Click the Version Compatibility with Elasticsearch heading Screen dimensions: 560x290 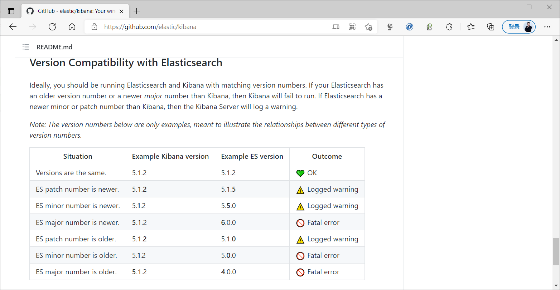126,63
